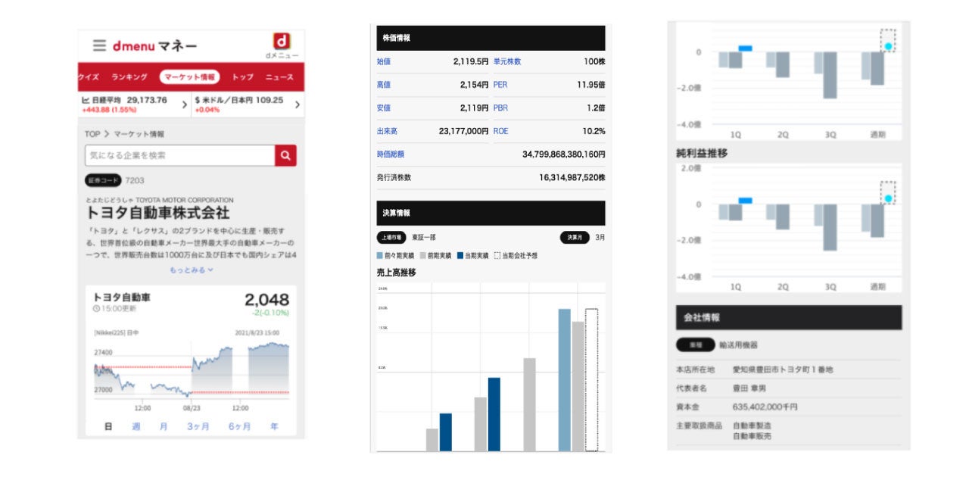Screen dimensions: 969x477
Task: Click the 売上高推移 chart heading
Action: tap(397, 272)
